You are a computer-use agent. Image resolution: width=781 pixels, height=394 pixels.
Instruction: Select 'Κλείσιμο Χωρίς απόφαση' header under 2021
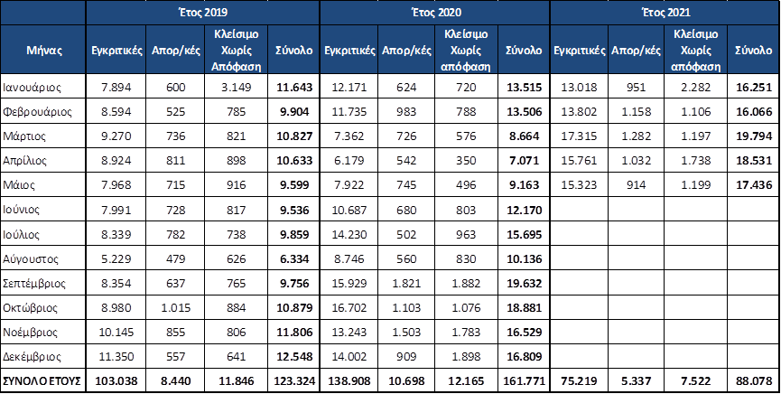click(695, 51)
